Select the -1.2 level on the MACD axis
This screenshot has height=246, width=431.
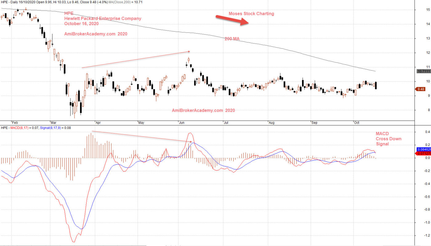[x=427, y=235]
